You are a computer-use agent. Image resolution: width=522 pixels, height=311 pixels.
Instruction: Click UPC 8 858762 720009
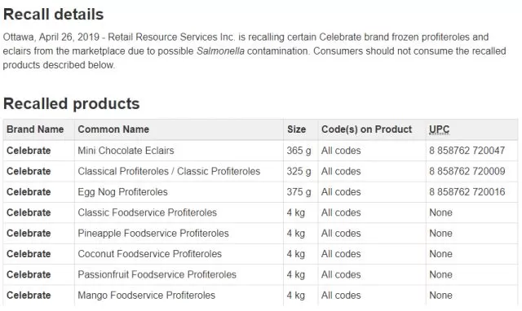pos(467,171)
